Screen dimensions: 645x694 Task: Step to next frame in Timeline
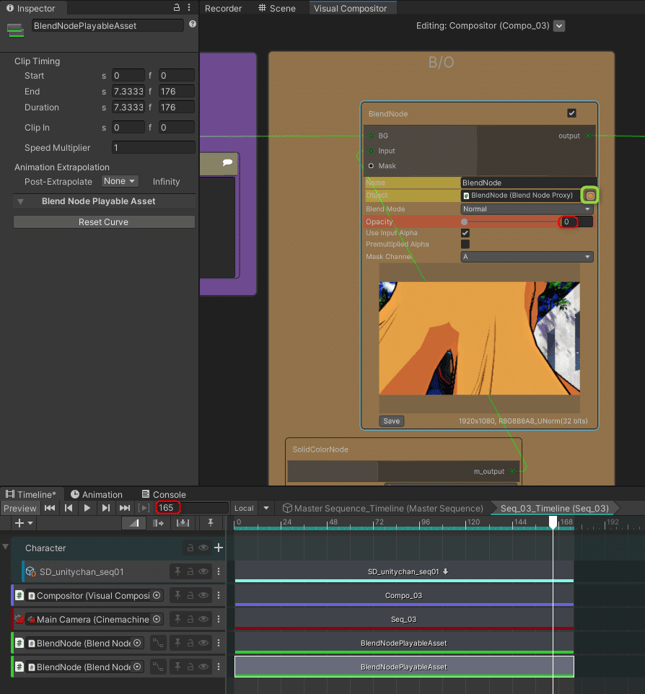pos(106,508)
